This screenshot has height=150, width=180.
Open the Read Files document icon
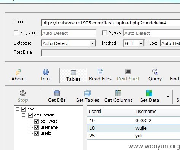point(100,72)
